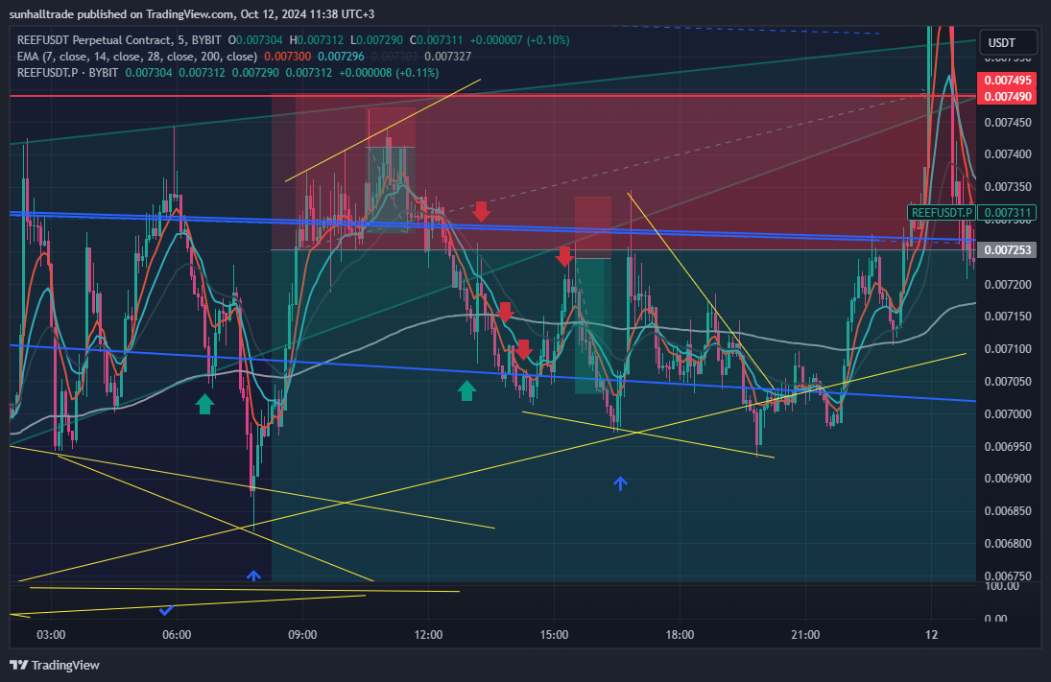Image resolution: width=1051 pixels, height=682 pixels.
Task: Click the blue checkmark in the lower pane
Action: tap(166, 610)
